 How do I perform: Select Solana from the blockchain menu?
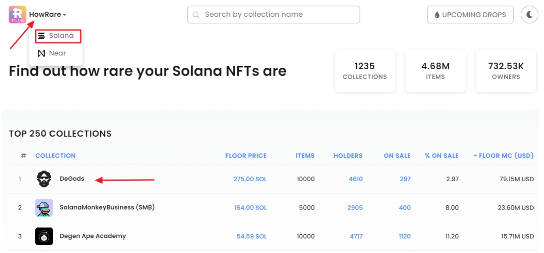[x=58, y=36]
